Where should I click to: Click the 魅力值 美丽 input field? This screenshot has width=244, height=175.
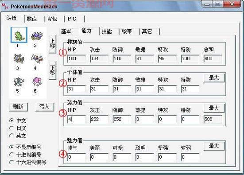(x=99, y=157)
